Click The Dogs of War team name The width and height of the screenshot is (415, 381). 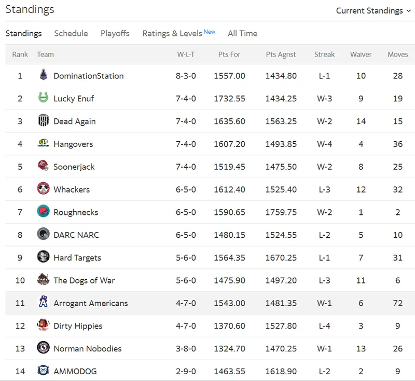[x=84, y=280]
